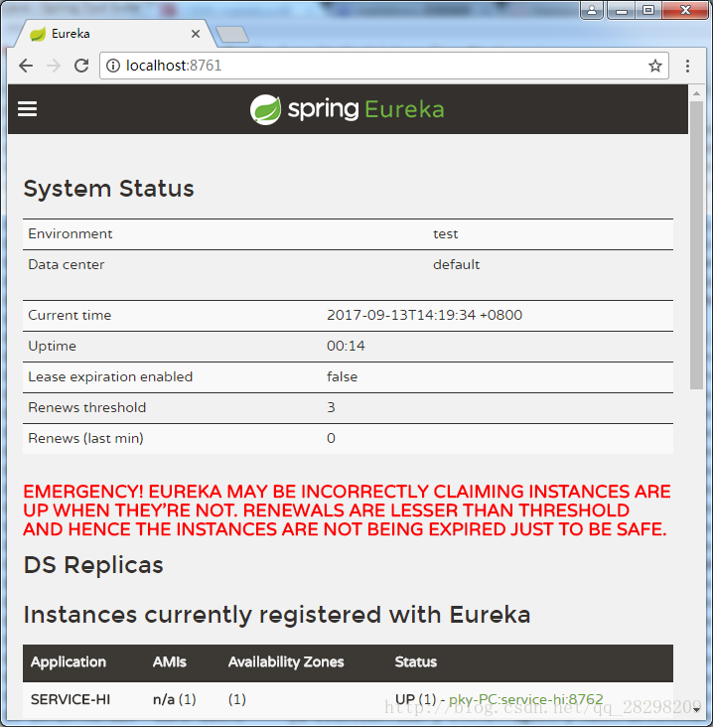This screenshot has width=713, height=727.
Task: View site information icon in address bar
Action: 112,66
